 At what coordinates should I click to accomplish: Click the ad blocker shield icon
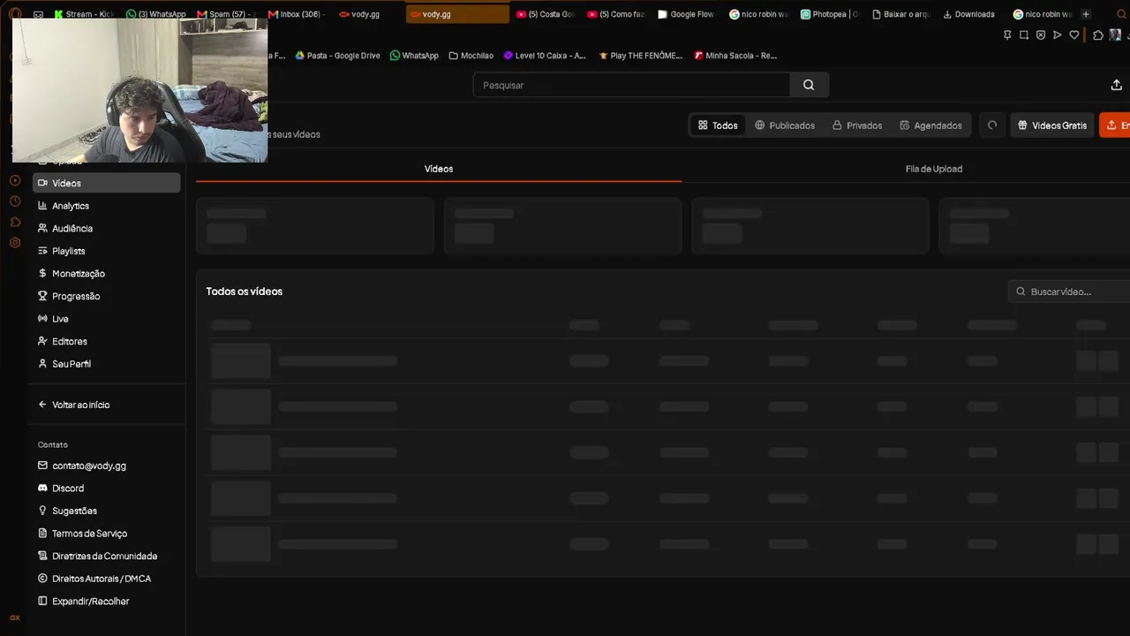(1041, 35)
